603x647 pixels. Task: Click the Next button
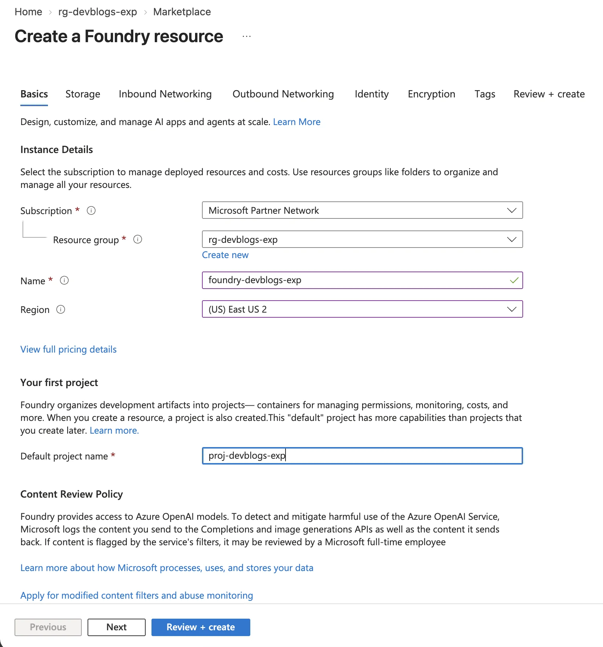[x=117, y=627]
